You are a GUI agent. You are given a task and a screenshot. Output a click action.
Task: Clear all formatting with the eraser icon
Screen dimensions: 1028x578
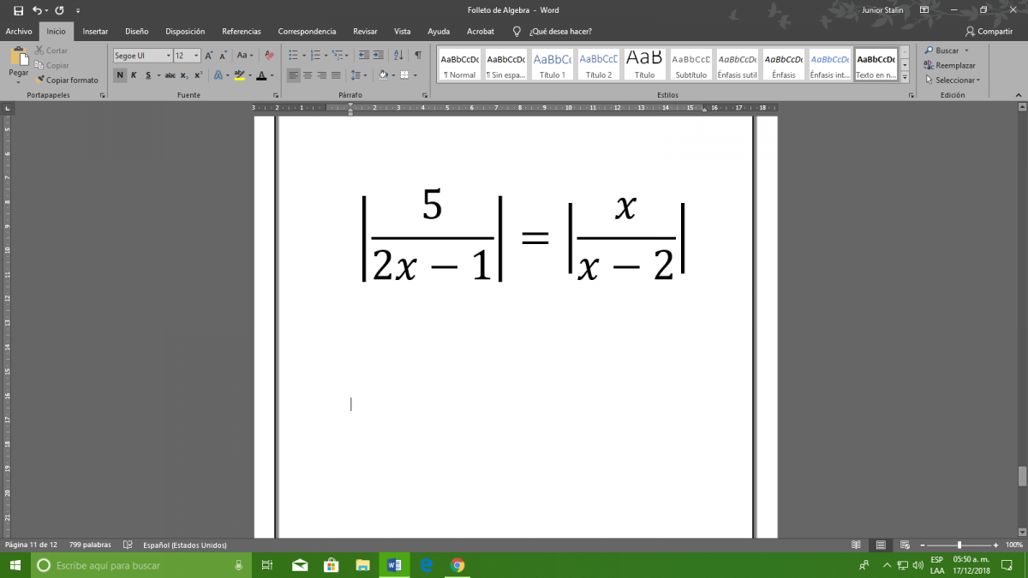pyautogui.click(x=269, y=56)
